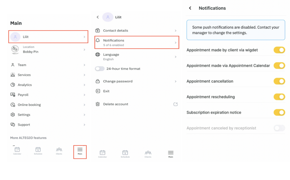Enable the 24-hour time format switch
Image resolution: width=290 pixels, height=180 pixels.
(100, 69)
